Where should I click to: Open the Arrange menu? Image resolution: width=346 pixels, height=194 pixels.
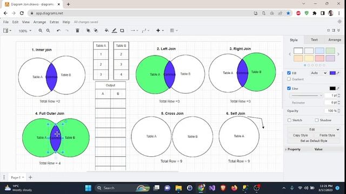(x=39, y=22)
